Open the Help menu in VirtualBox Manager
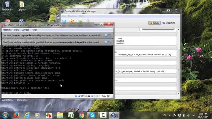This screenshot has height=119, width=212. coord(81,16)
